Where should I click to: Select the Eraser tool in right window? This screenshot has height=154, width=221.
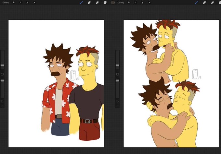point(213,3)
